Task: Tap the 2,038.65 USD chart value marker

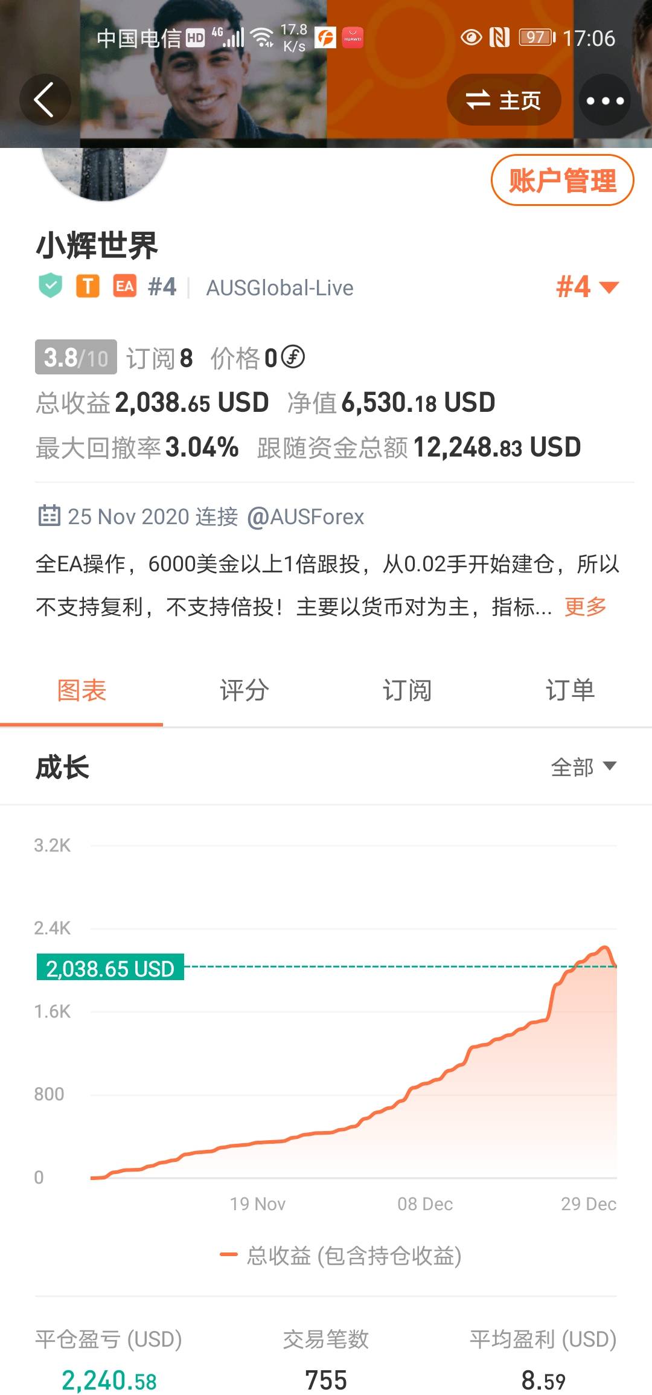Action: 110,969
